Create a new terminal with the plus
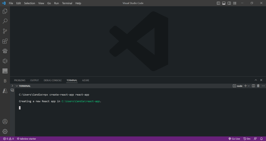Screen dimensions: 266x141 coord(245,86)
